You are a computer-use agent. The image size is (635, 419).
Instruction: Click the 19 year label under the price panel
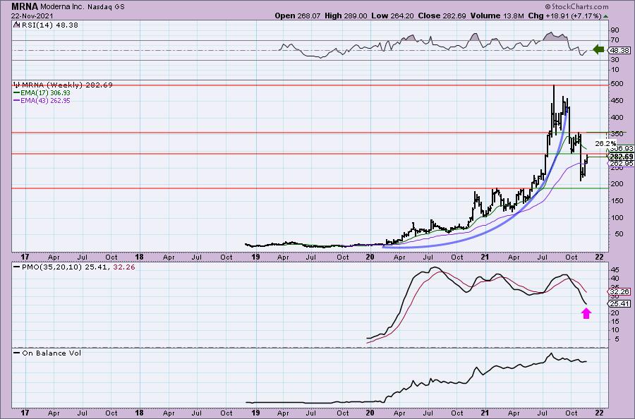pos(255,257)
